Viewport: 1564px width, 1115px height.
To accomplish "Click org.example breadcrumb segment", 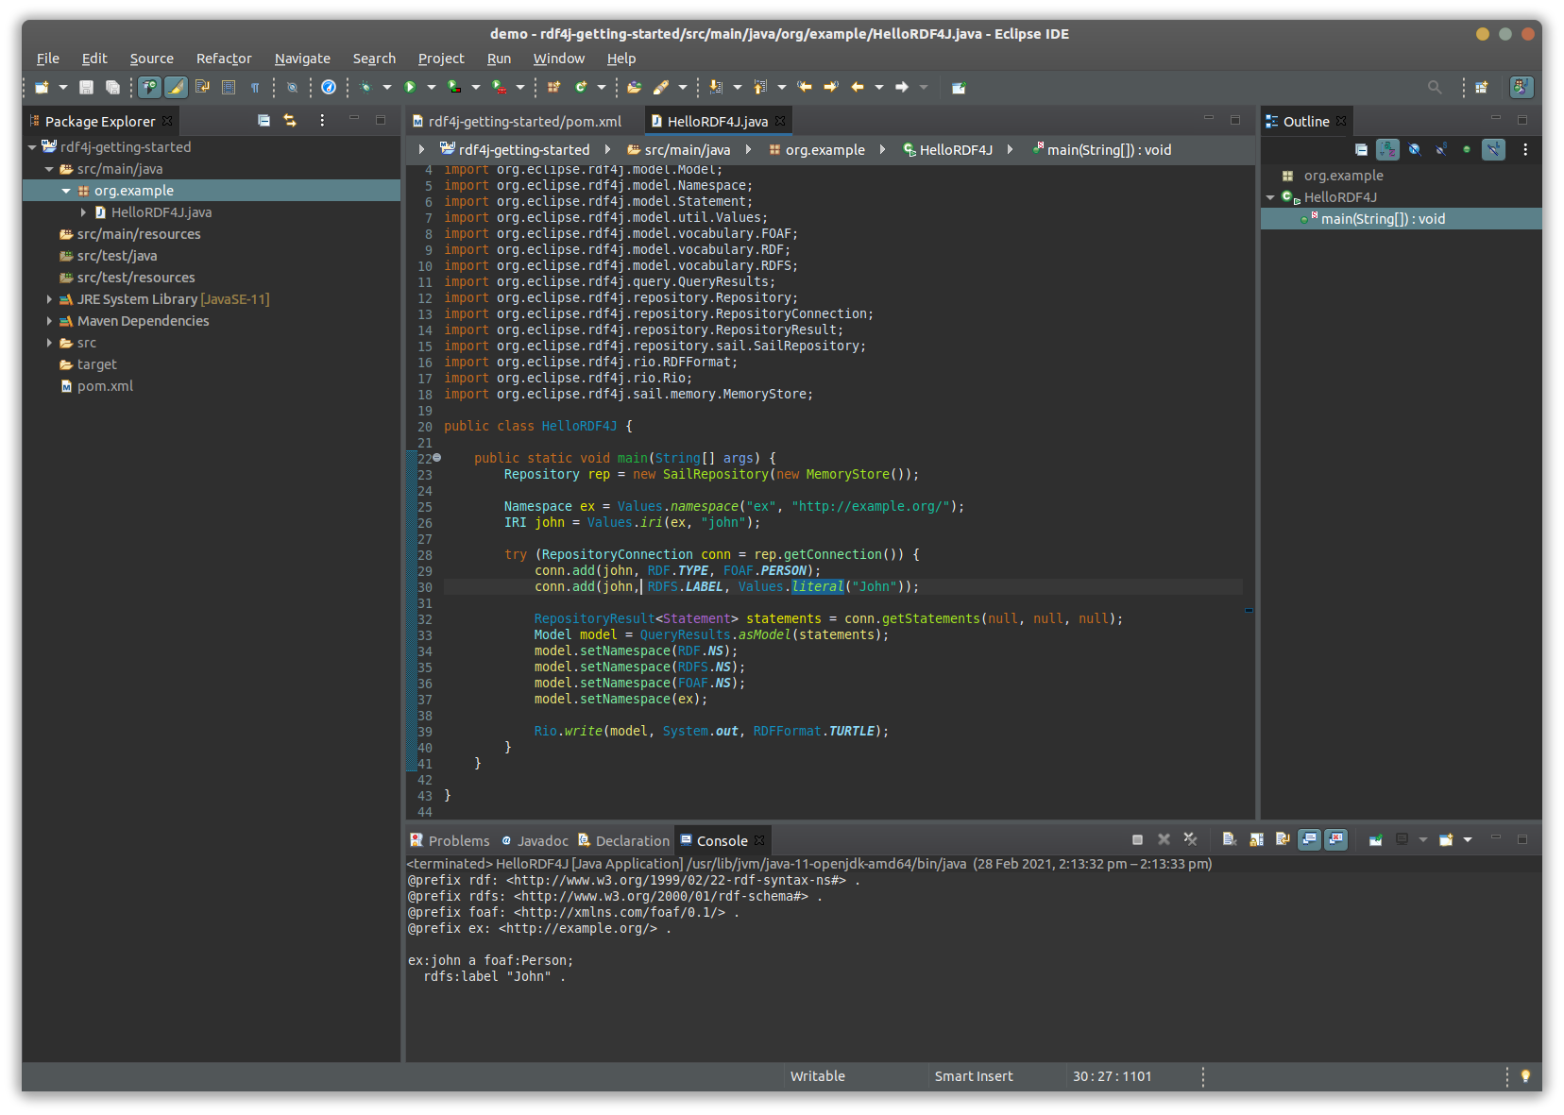I will point(816,150).
